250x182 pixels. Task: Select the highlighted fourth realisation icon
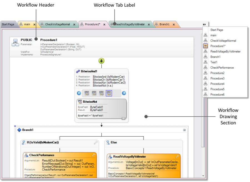tap(109, 93)
